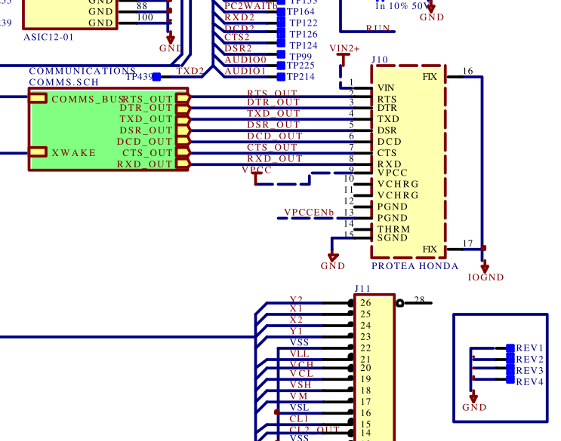561x441 pixels.
Task: Click the XWAKE sheet entry port
Action: (38, 152)
